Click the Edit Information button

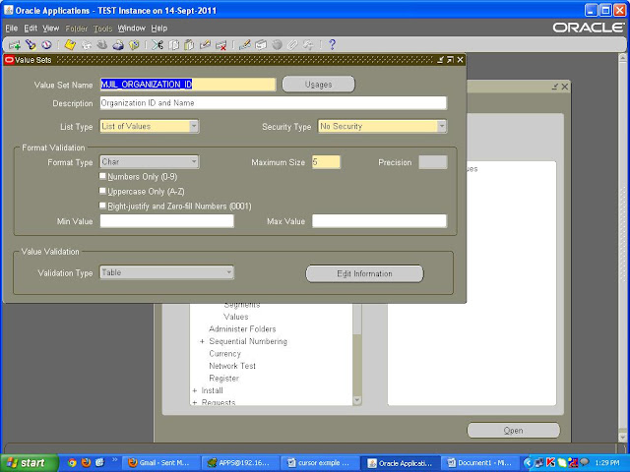[364, 273]
